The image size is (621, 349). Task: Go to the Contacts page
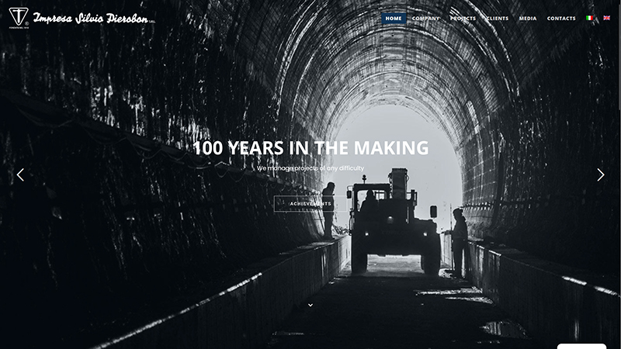561,18
